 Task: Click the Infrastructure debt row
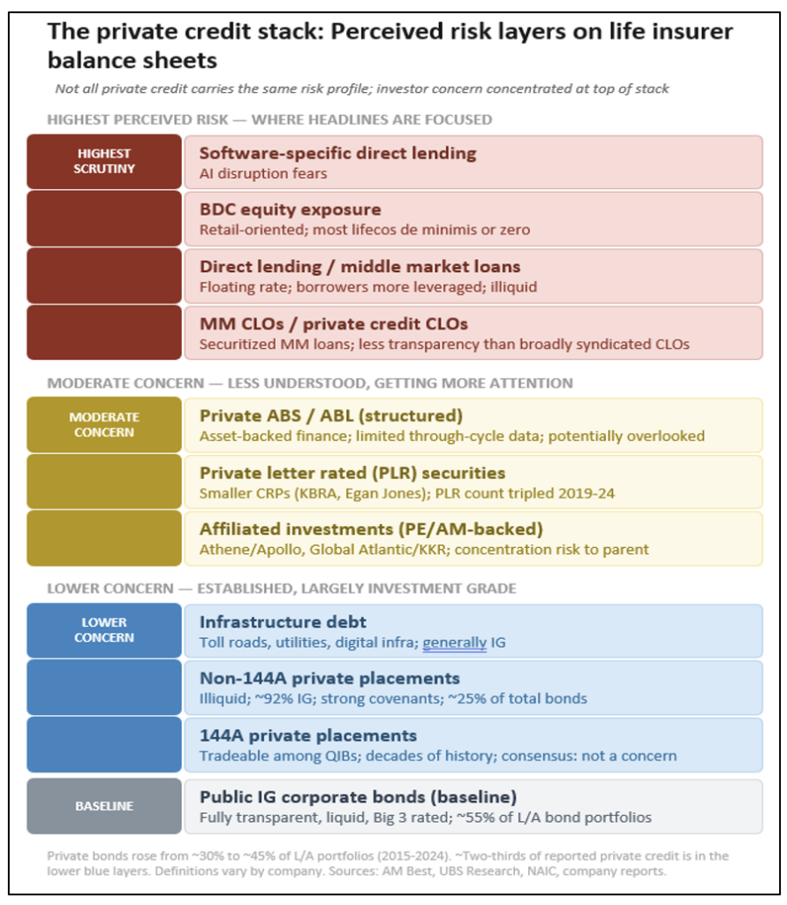point(473,630)
